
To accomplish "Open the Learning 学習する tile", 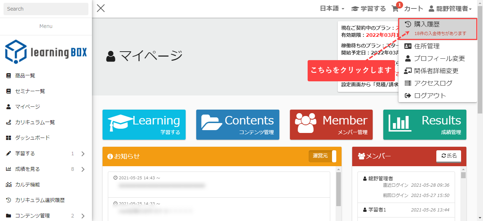I will coord(144,124).
